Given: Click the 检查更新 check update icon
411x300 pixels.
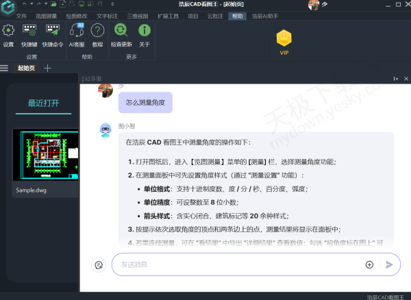Looking at the screenshot, I should (121, 32).
